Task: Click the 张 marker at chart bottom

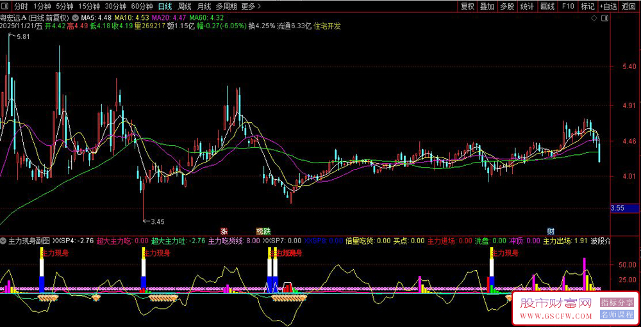Action: coord(224,231)
